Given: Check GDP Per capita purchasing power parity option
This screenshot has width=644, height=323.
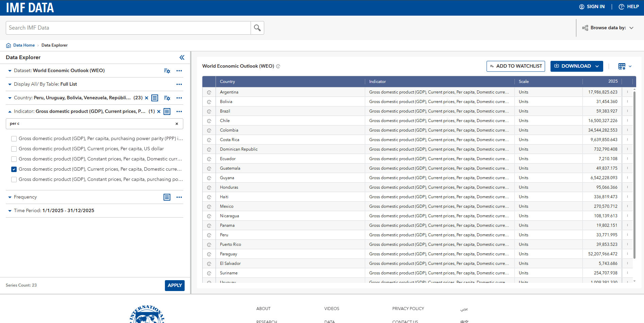Looking at the screenshot, I should [14, 139].
